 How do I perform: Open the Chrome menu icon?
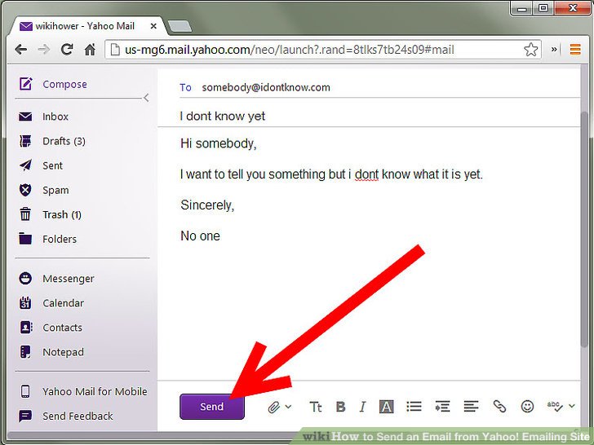[x=575, y=49]
